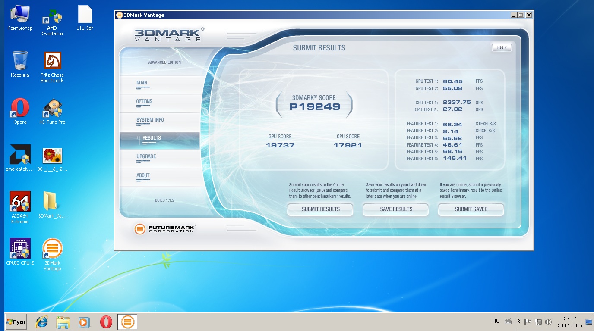
Task: Click Feature Test 3 value 65.62
Action: pyautogui.click(x=453, y=138)
